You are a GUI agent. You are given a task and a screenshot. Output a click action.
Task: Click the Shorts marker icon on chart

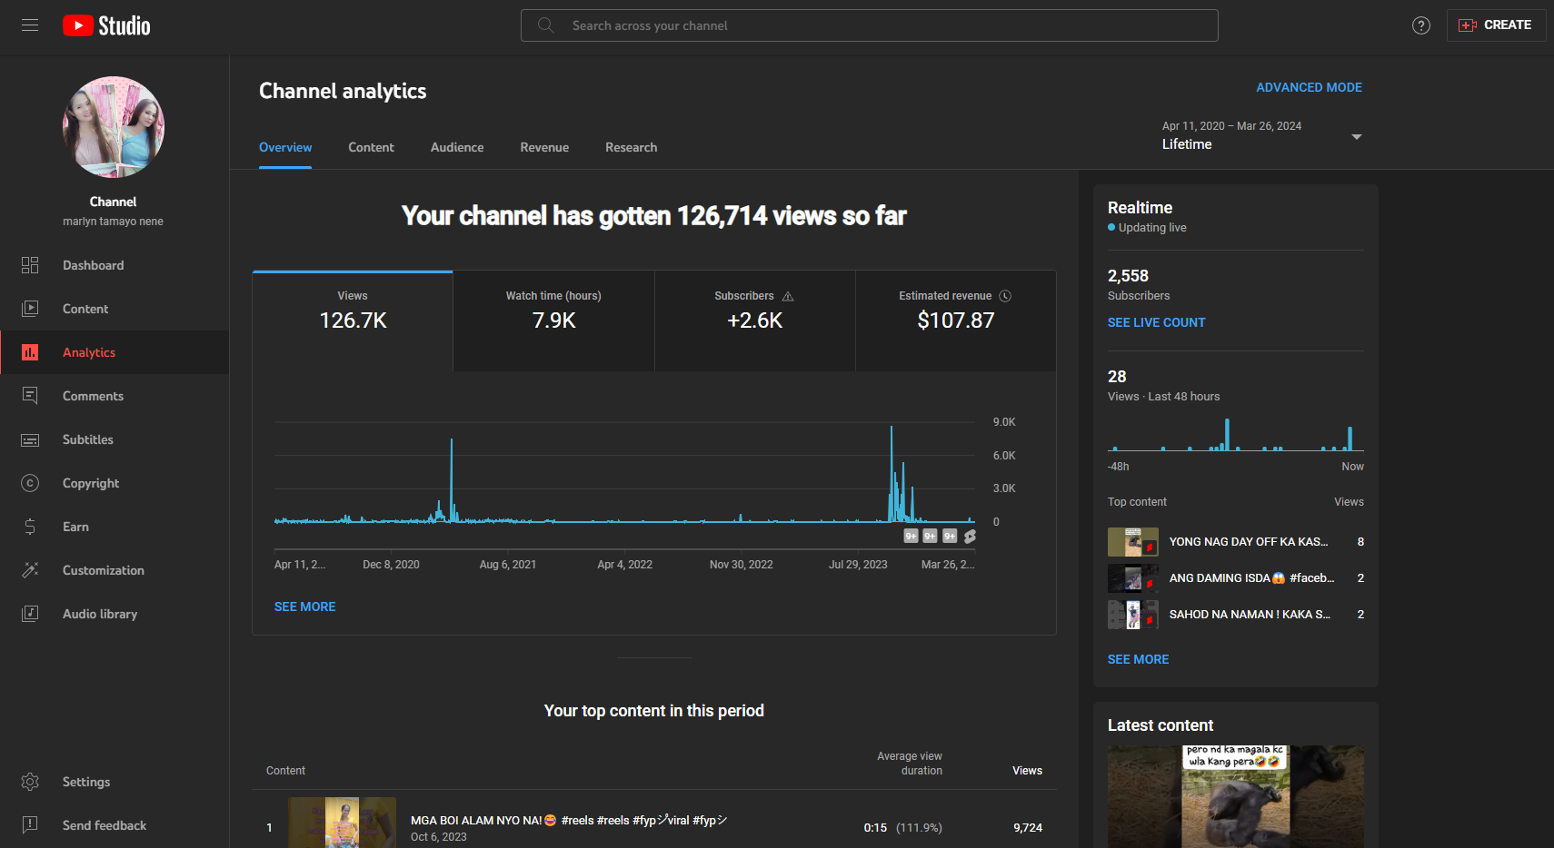coord(970,536)
